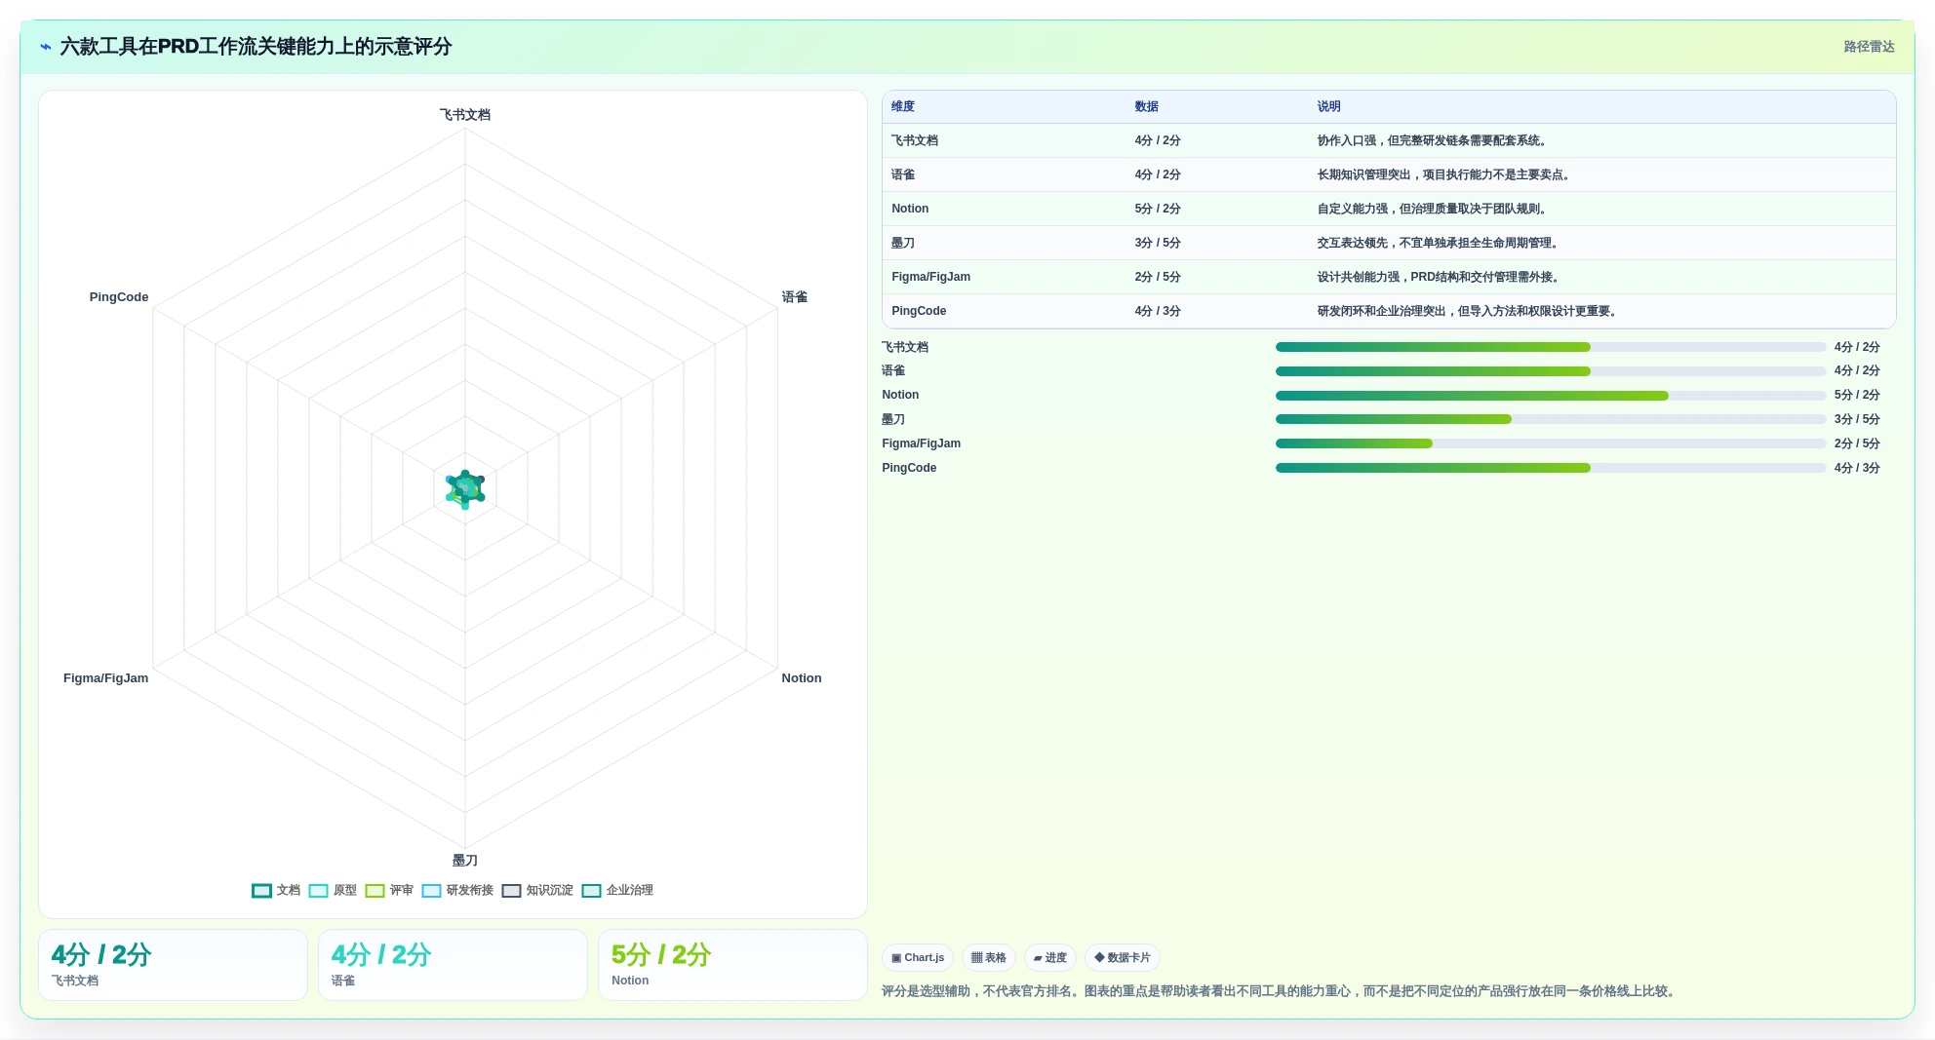This screenshot has width=1935, height=1040.
Task: Click the PingCode progress bar
Action: point(1551,468)
